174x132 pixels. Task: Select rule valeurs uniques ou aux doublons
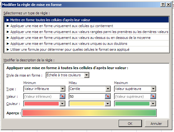coord(87,44)
